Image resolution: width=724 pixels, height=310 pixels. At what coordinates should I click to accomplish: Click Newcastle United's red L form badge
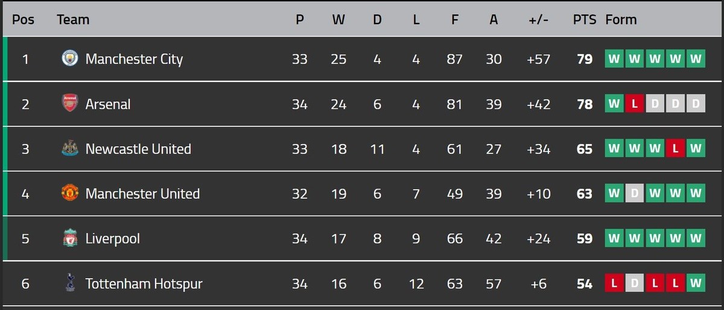[x=675, y=149]
